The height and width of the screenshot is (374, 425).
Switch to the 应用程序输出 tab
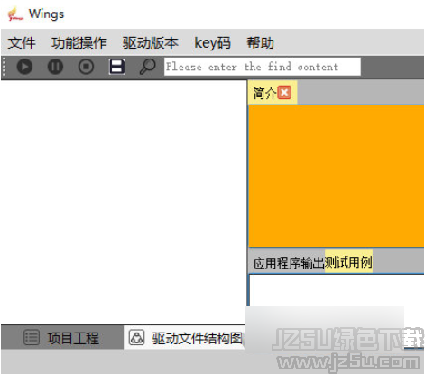click(288, 262)
